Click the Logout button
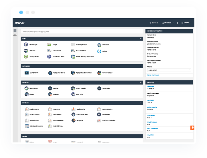 (x=185, y=23)
